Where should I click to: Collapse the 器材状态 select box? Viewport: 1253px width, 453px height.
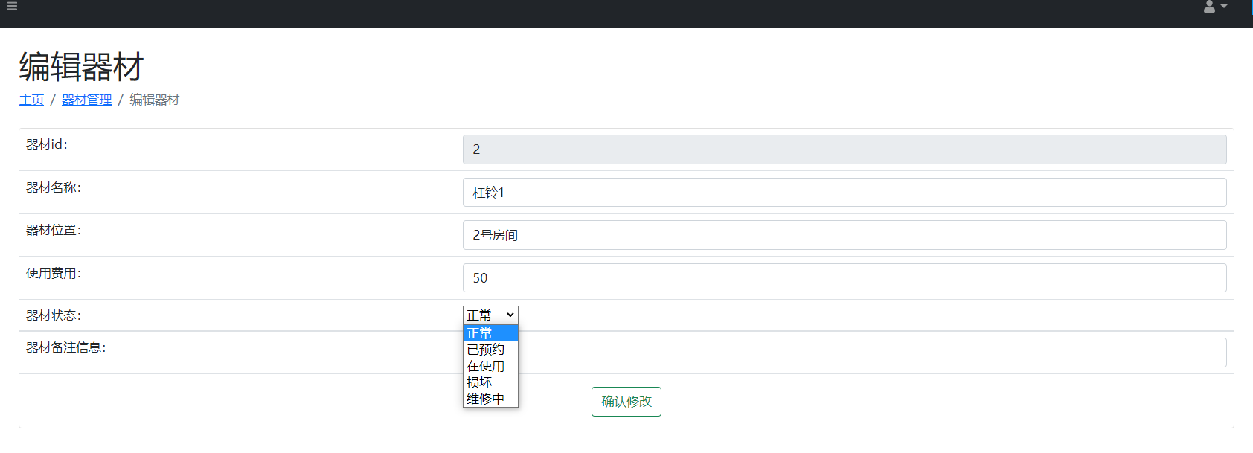pos(490,315)
